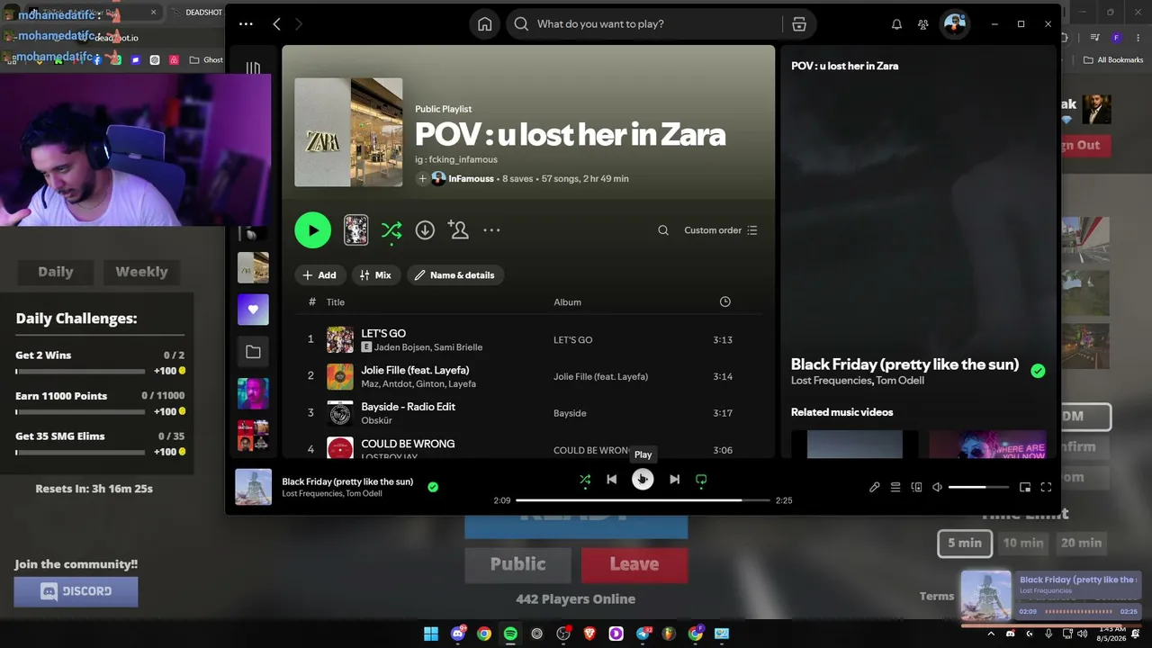Edit the playlist Name & details

coord(454,275)
